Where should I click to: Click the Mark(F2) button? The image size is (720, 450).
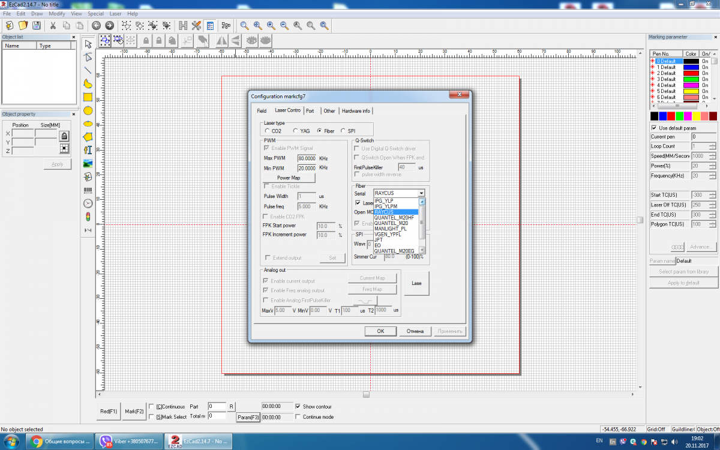pyautogui.click(x=134, y=412)
